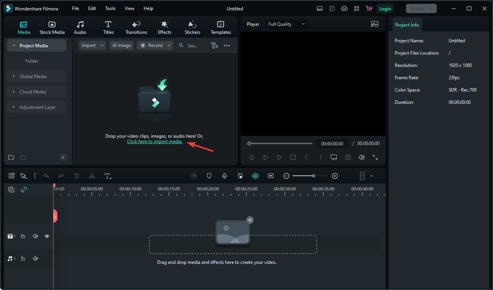
Task: Open the Stock Media tab
Action: (52, 28)
